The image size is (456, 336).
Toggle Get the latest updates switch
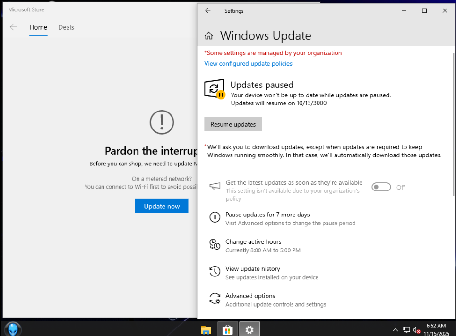pyautogui.click(x=381, y=187)
